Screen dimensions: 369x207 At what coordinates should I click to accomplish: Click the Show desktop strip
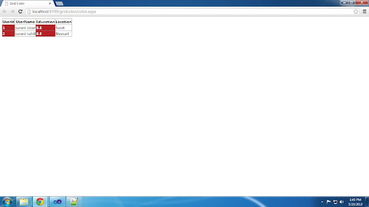point(367,202)
